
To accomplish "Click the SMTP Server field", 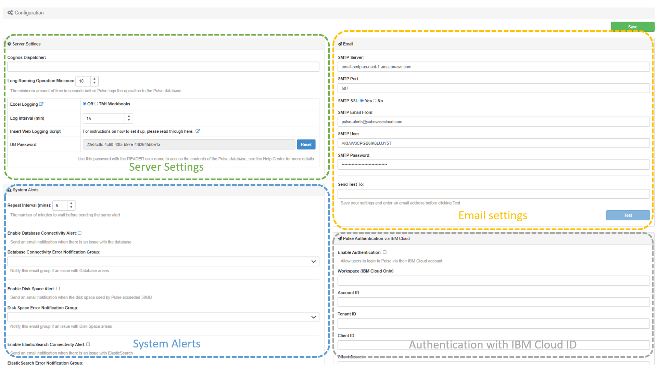I will tap(494, 67).
